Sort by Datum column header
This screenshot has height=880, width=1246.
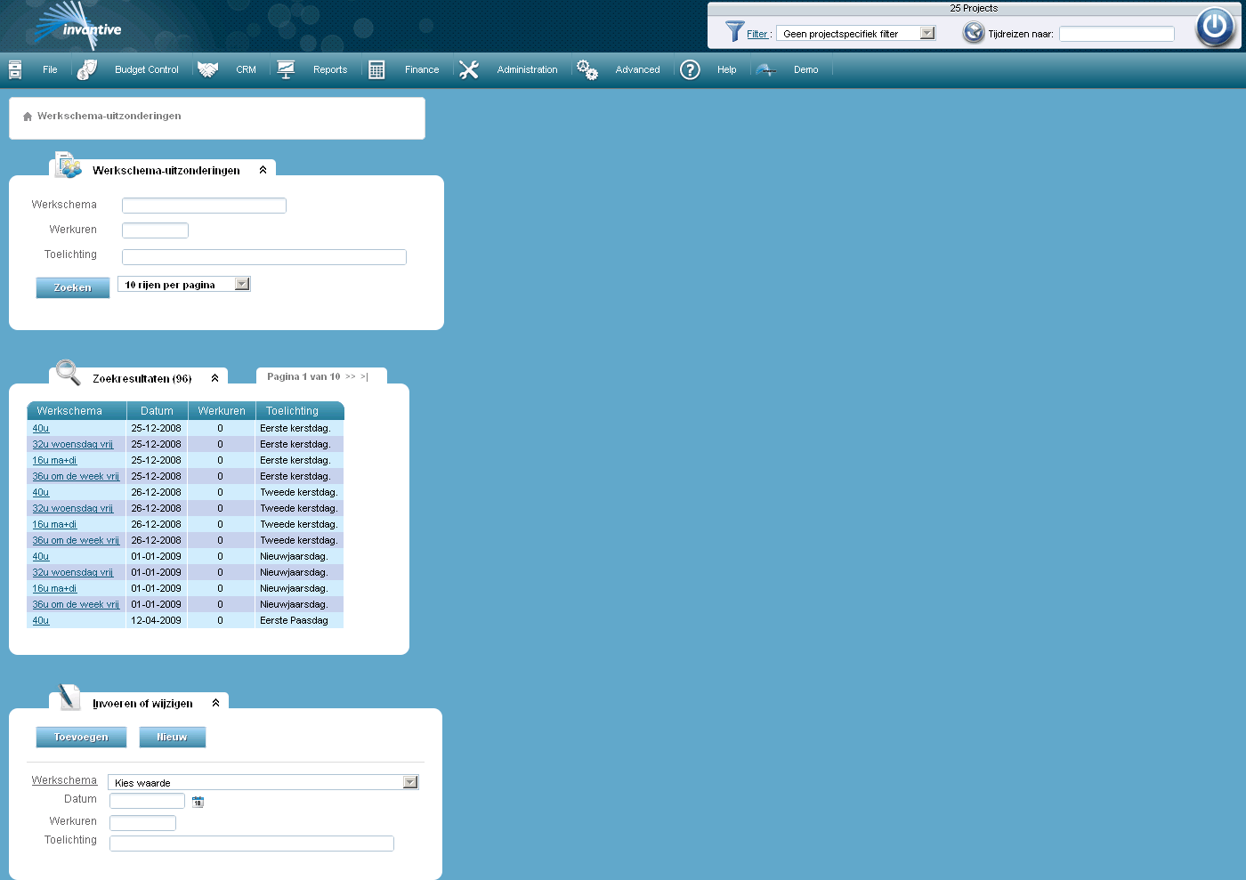click(x=157, y=411)
